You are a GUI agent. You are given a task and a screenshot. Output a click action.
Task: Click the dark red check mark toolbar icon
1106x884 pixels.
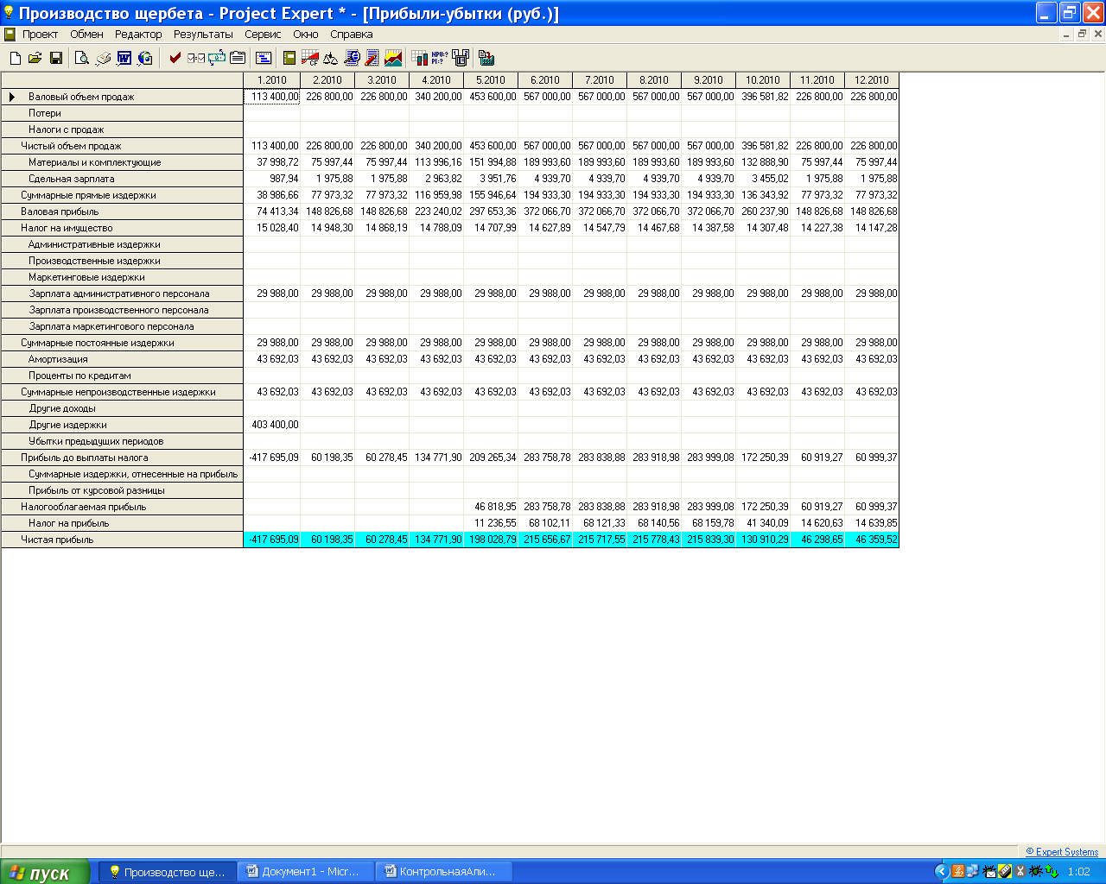(x=175, y=58)
